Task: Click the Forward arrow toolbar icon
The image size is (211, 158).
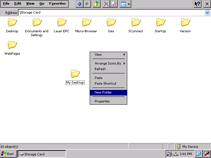Action: click(x=87, y=4)
